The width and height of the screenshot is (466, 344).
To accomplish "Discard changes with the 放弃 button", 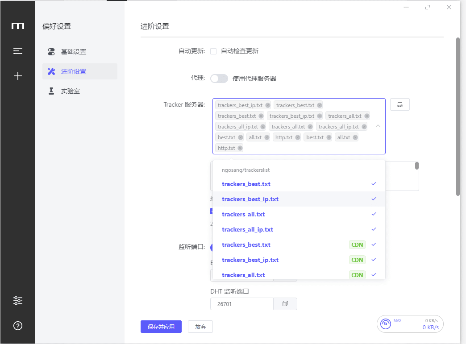I will [x=200, y=327].
